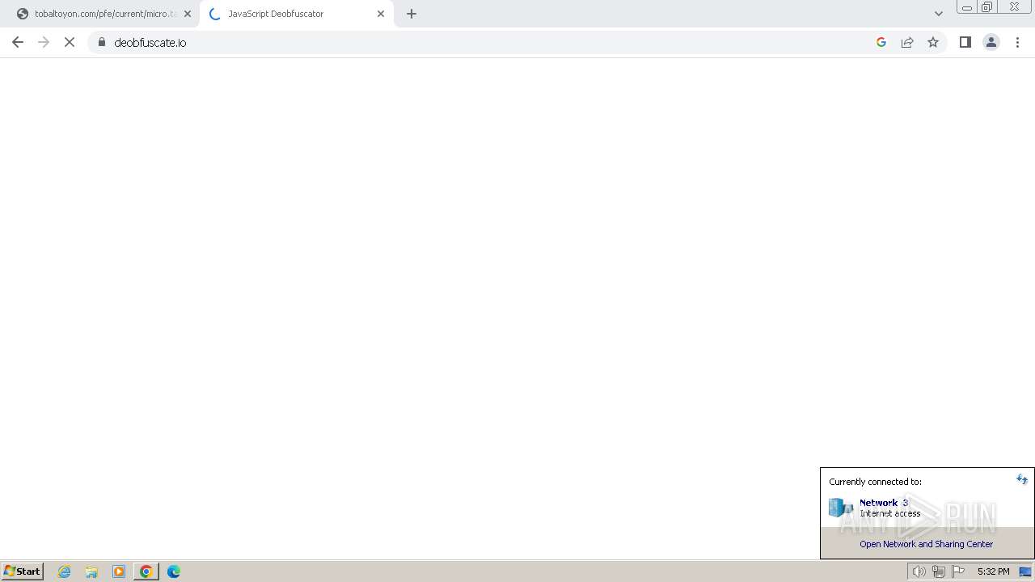Open the Chrome three-dot menu
This screenshot has height=582, width=1035.
click(1018, 42)
